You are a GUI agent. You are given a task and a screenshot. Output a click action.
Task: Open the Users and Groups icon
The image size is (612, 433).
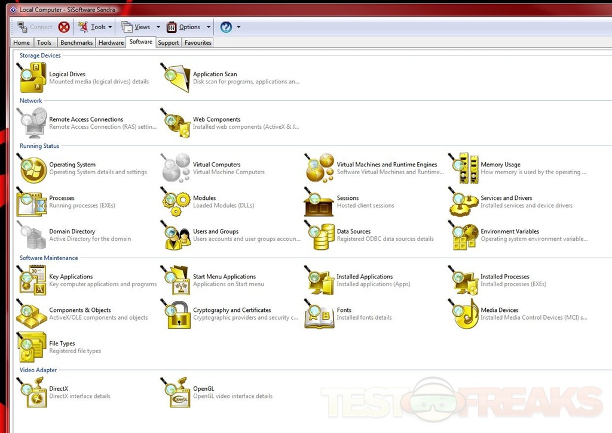(176, 236)
